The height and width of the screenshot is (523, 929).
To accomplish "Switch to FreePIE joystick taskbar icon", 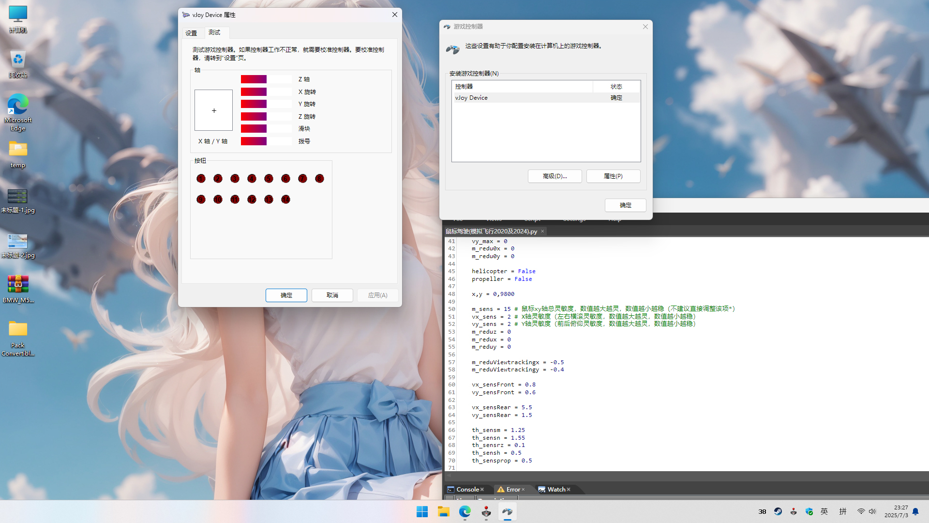I will (486, 512).
